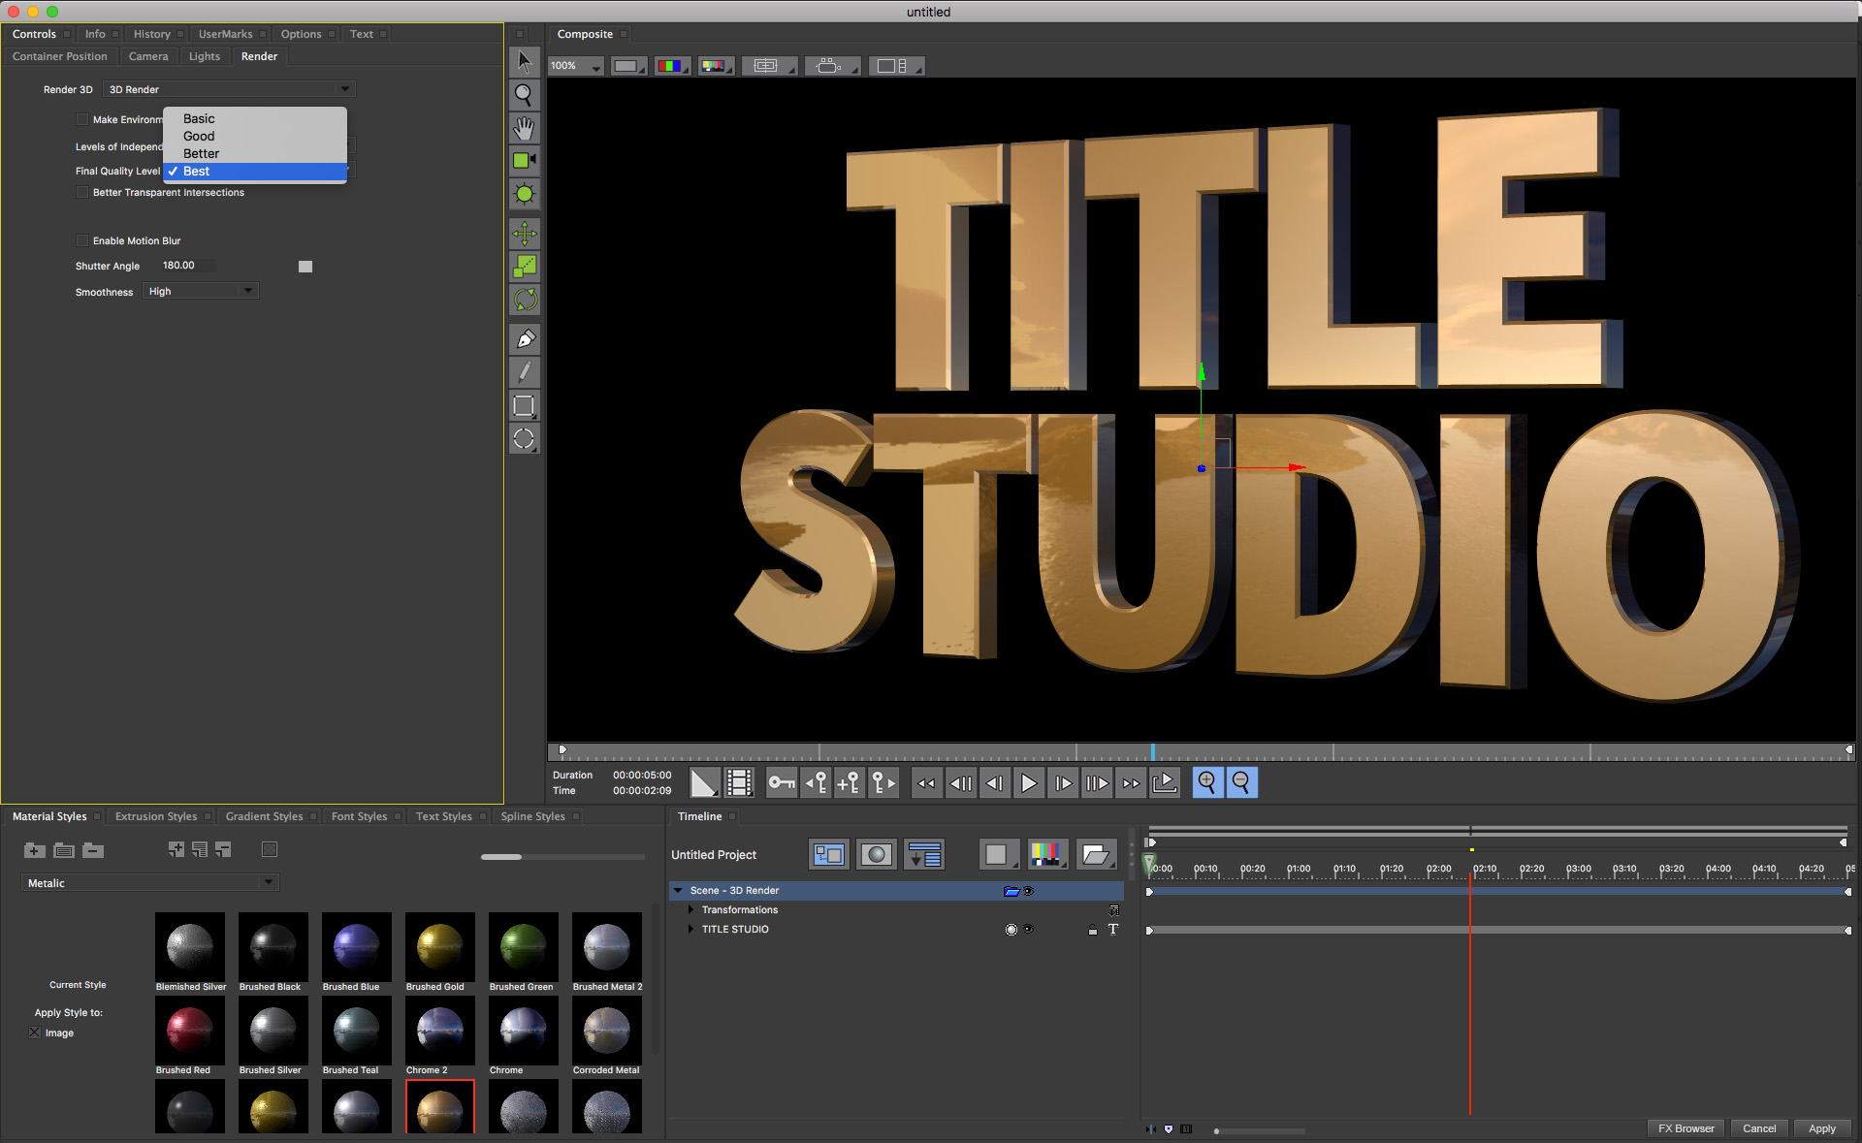Select the Zoom magnifier tool

[524, 94]
